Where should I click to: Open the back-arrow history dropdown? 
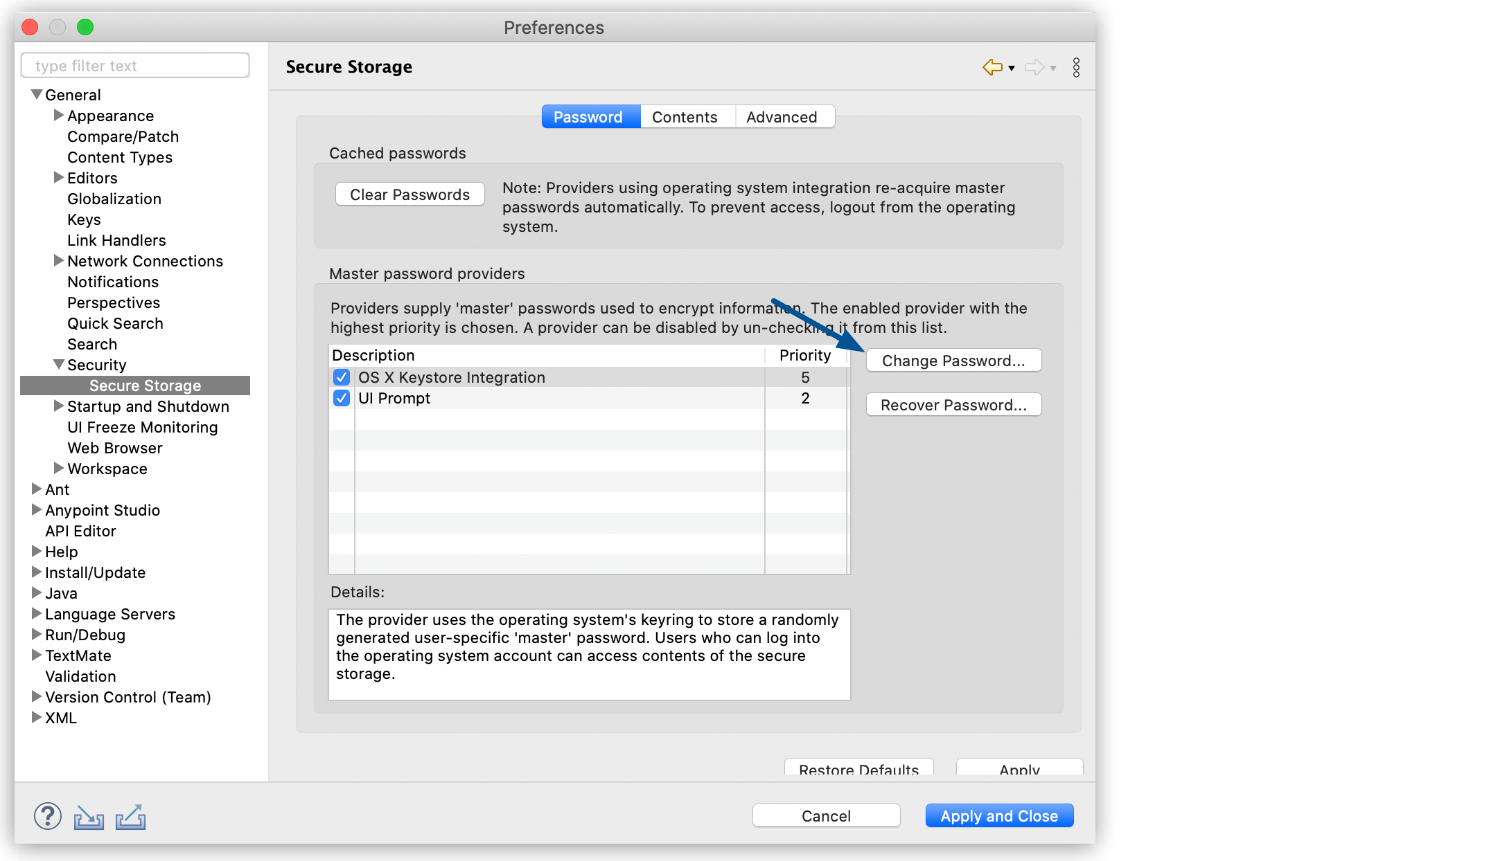click(x=1011, y=68)
